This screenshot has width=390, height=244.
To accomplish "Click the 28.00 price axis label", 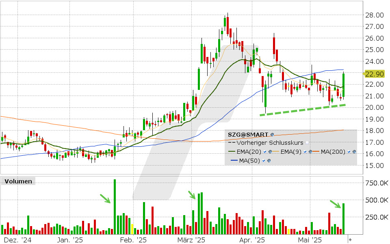I will click(x=374, y=15).
